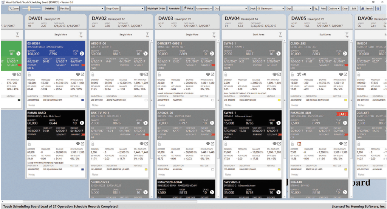The height and width of the screenshot is (209, 387).
Task: Click the blue material swatch on 03-01534
Action: (82, 100)
